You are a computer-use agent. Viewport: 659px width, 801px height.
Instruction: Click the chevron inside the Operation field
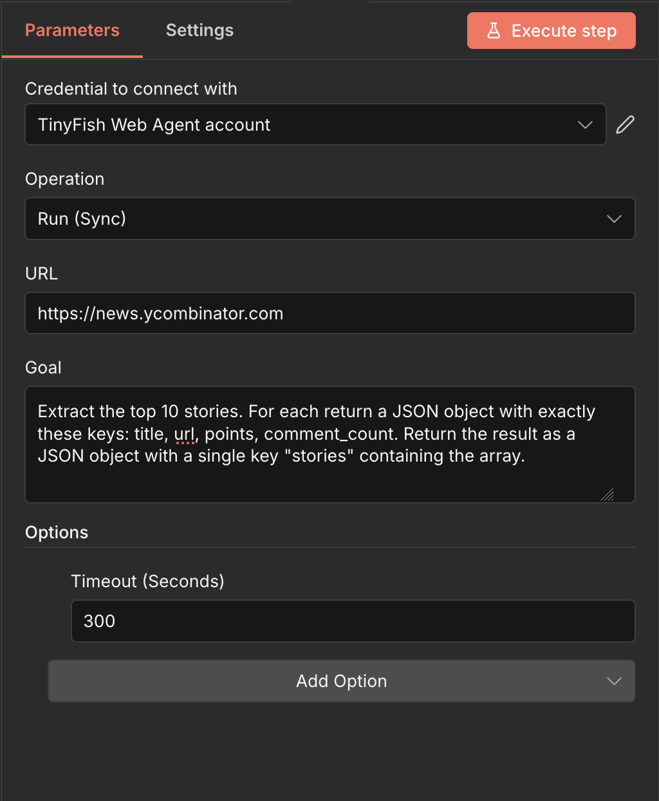point(615,218)
